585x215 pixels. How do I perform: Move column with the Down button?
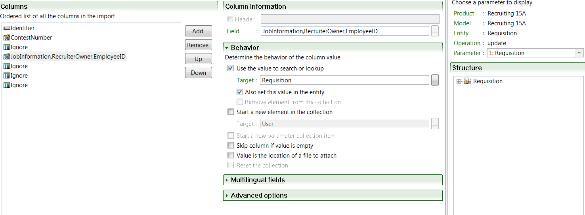coord(198,73)
